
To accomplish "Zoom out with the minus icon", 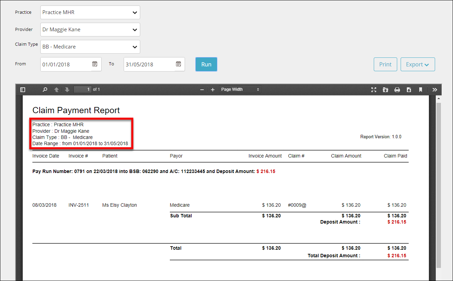I will click(x=202, y=90).
